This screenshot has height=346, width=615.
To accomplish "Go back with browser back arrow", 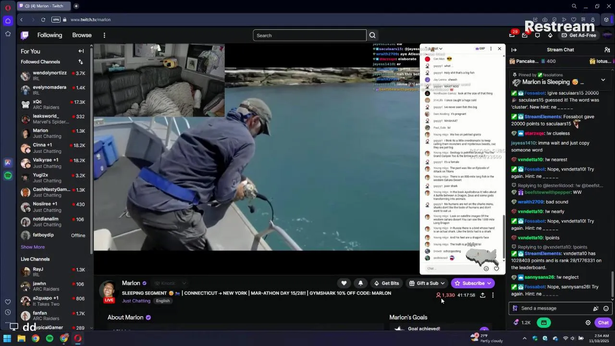I will click(22, 20).
